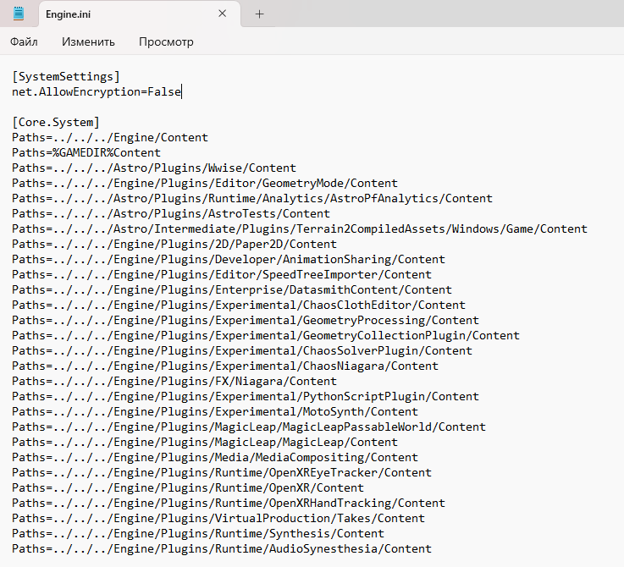The height and width of the screenshot is (567, 624).
Task: Close the Engine.ini tab
Action: click(x=222, y=14)
